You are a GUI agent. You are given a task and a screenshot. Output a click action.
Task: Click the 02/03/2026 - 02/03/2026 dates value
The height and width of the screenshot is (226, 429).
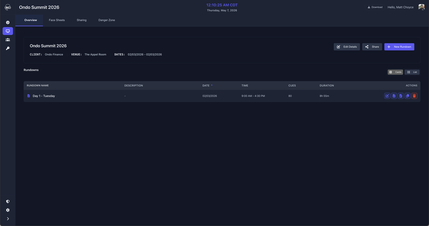(x=145, y=54)
